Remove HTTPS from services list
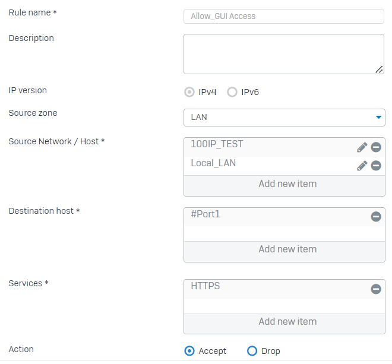This screenshot has height=364, width=392. click(x=376, y=289)
